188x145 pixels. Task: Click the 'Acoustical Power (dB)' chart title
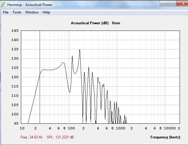pyautogui.click(x=90, y=23)
